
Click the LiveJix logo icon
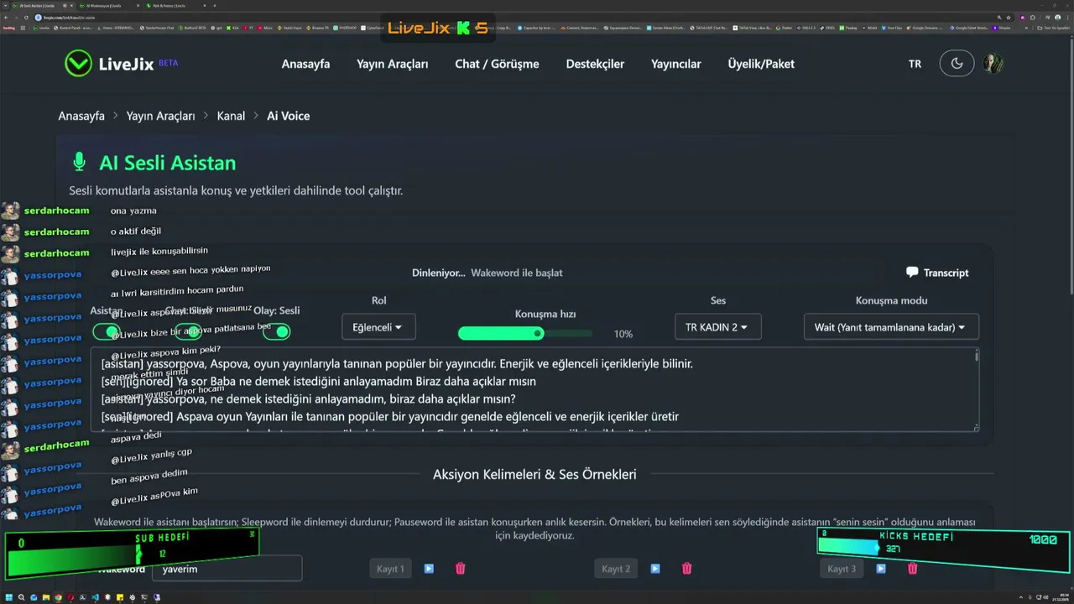[x=79, y=64]
